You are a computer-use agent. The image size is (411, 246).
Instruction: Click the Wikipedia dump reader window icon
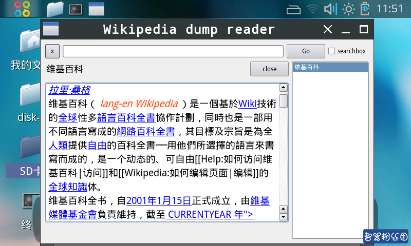tap(50, 29)
